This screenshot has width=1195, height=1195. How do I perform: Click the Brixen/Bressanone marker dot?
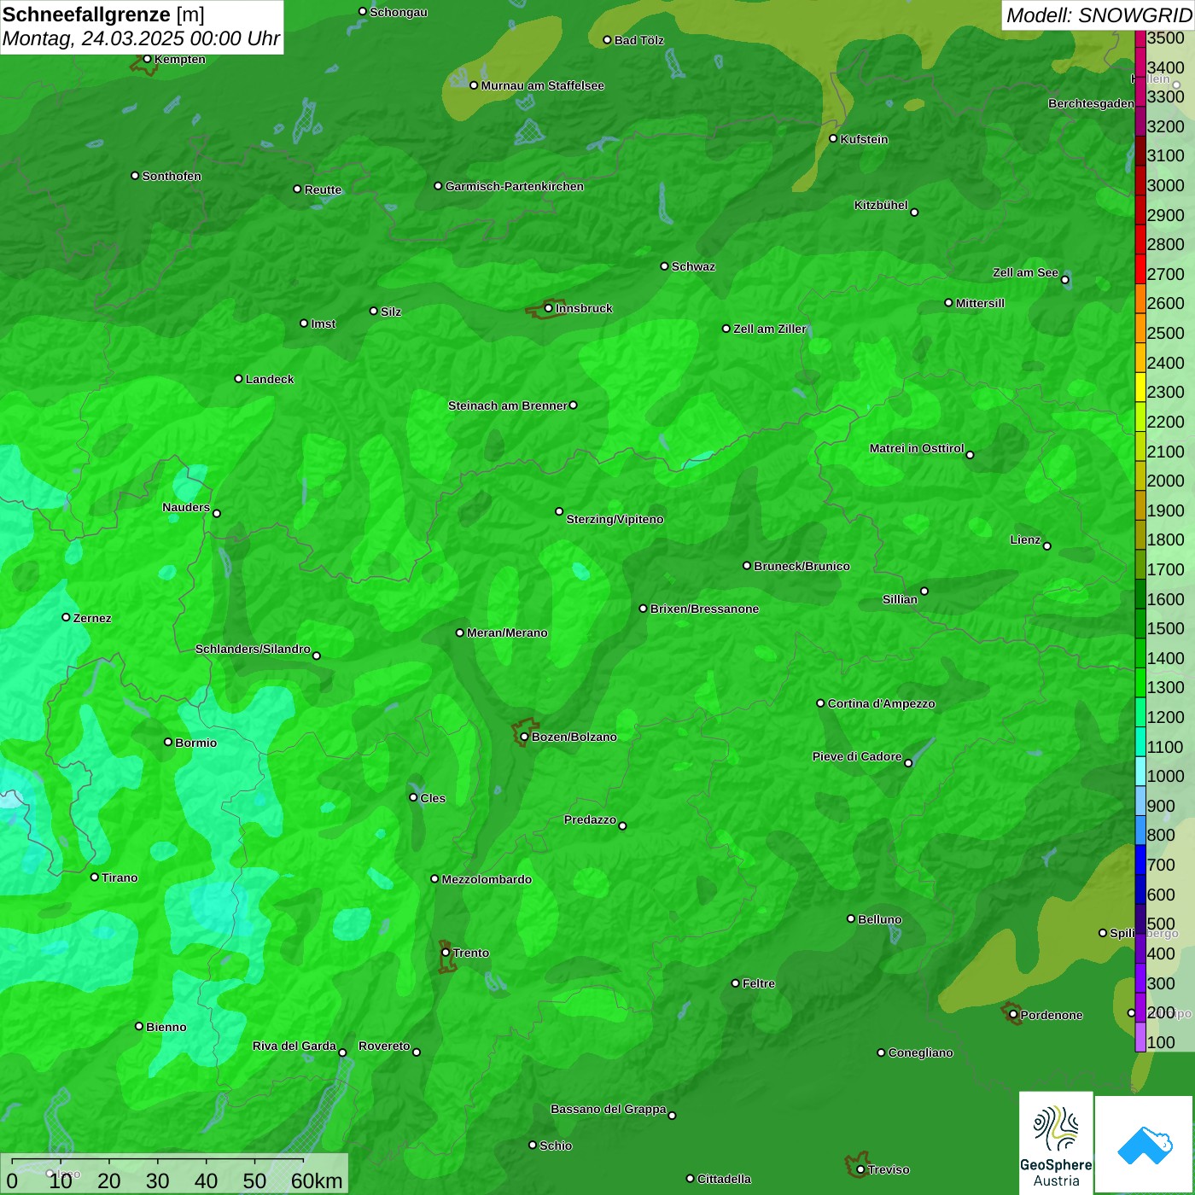click(644, 609)
